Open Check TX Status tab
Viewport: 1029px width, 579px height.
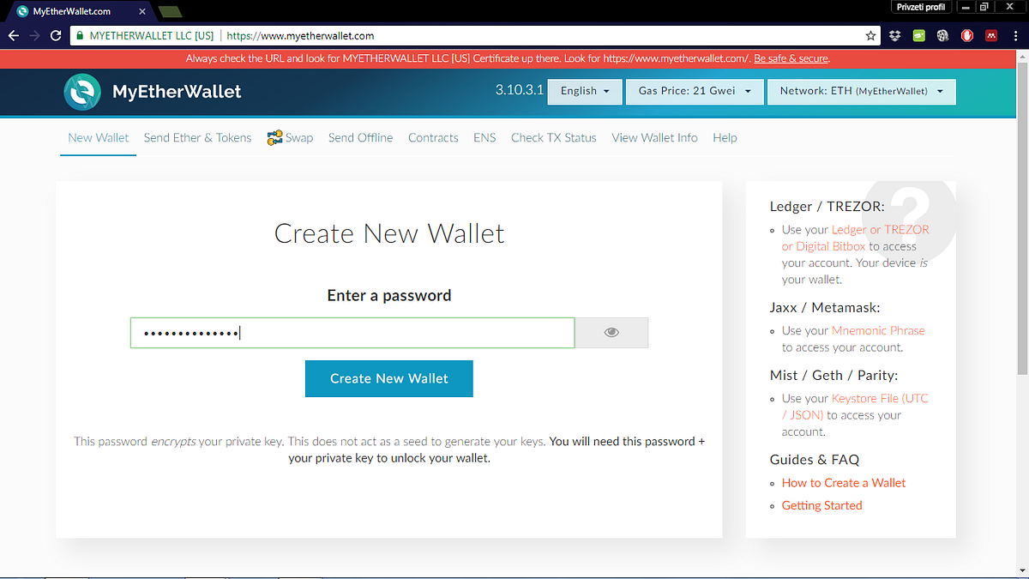[x=553, y=137]
